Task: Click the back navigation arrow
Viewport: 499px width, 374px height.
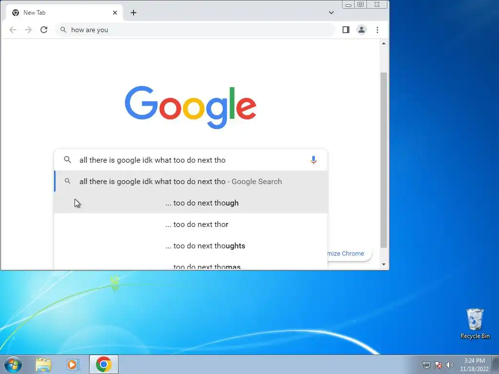Action: (13, 30)
